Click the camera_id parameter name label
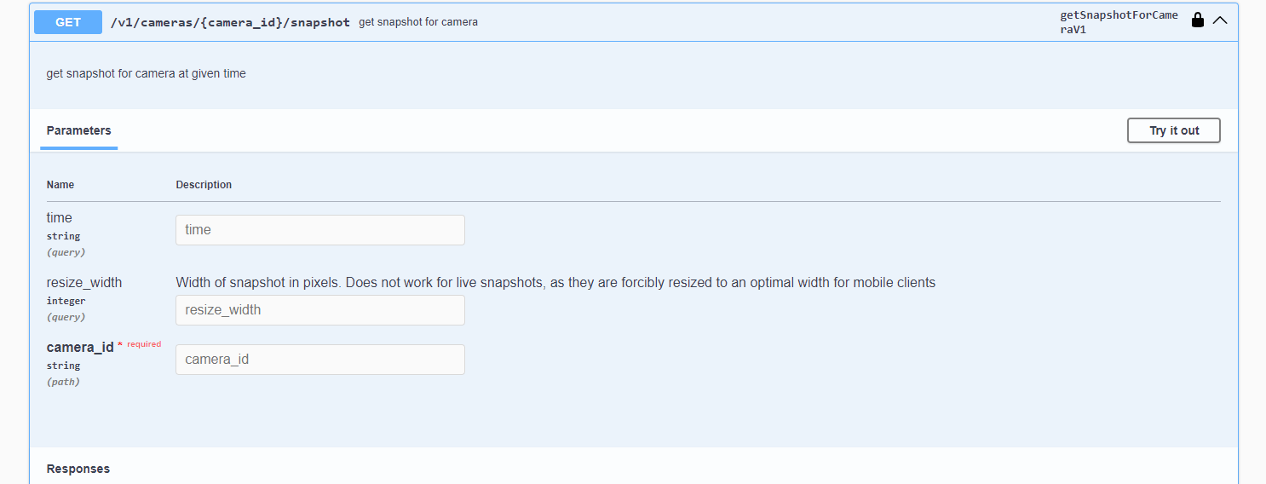Image resolution: width=1266 pixels, height=484 pixels. pyautogui.click(x=80, y=348)
